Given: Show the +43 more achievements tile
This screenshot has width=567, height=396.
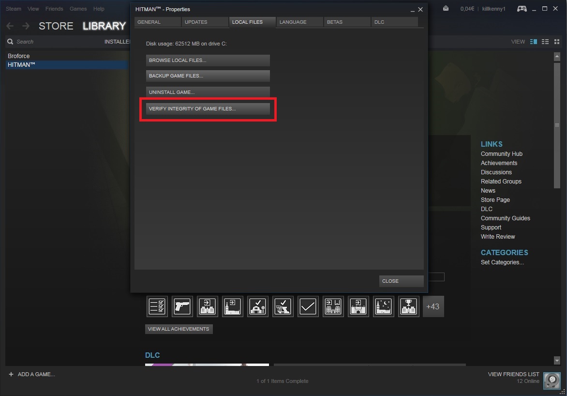Looking at the screenshot, I should pyautogui.click(x=433, y=306).
